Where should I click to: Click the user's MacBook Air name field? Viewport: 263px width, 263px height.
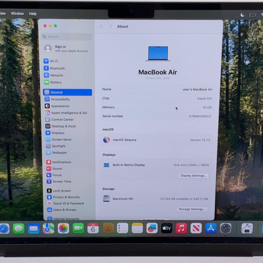[x=197, y=90]
